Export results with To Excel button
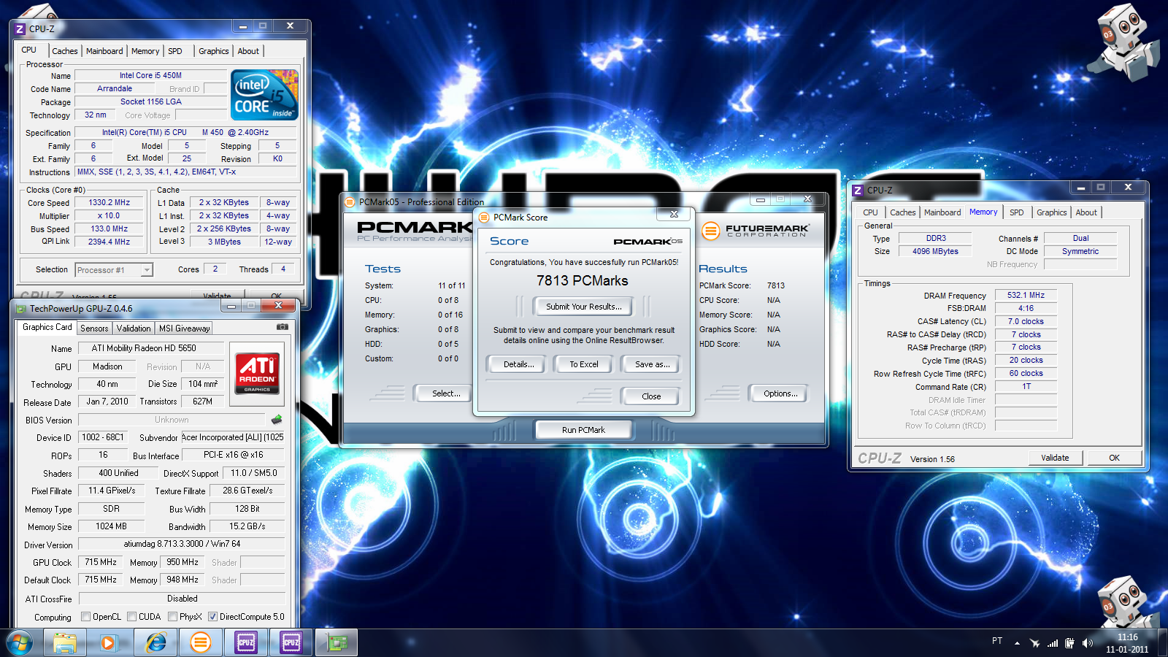 (584, 364)
